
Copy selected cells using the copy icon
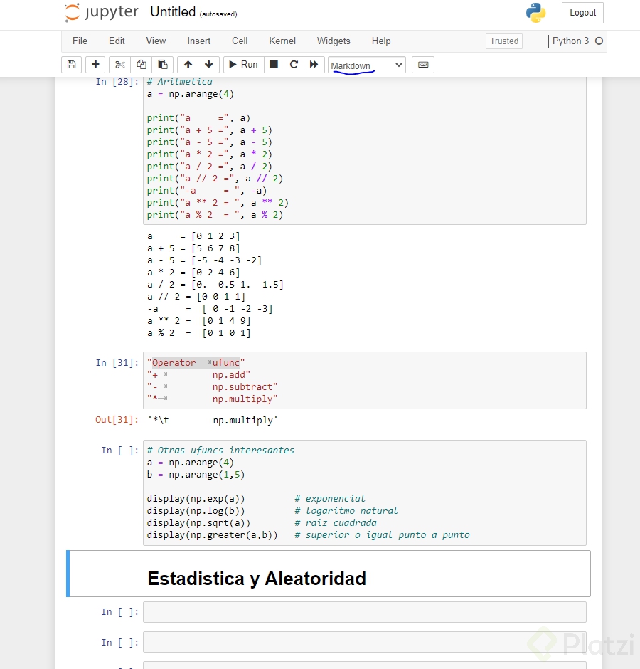[x=141, y=64]
